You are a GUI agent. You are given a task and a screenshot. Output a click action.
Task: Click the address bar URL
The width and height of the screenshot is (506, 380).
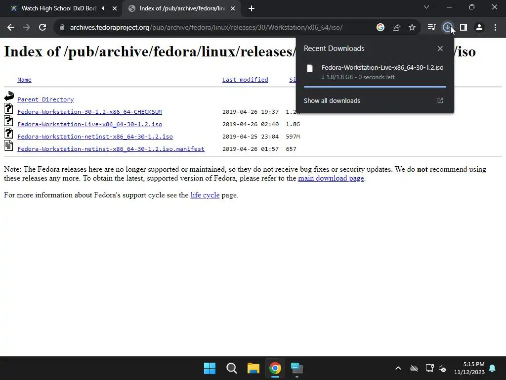pyautogui.click(x=206, y=28)
